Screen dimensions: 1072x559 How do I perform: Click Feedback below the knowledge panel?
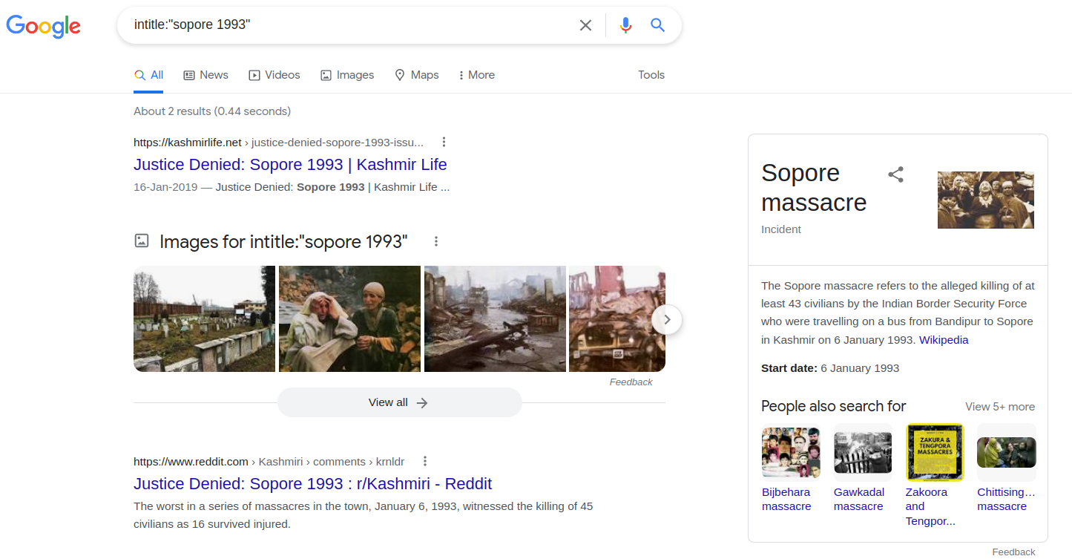click(1013, 552)
